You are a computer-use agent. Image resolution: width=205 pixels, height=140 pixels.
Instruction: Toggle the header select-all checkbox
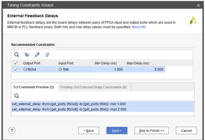point(16,63)
